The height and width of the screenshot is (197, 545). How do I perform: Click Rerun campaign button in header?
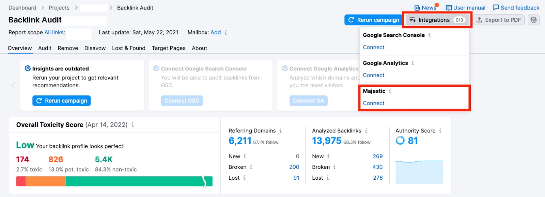point(373,20)
